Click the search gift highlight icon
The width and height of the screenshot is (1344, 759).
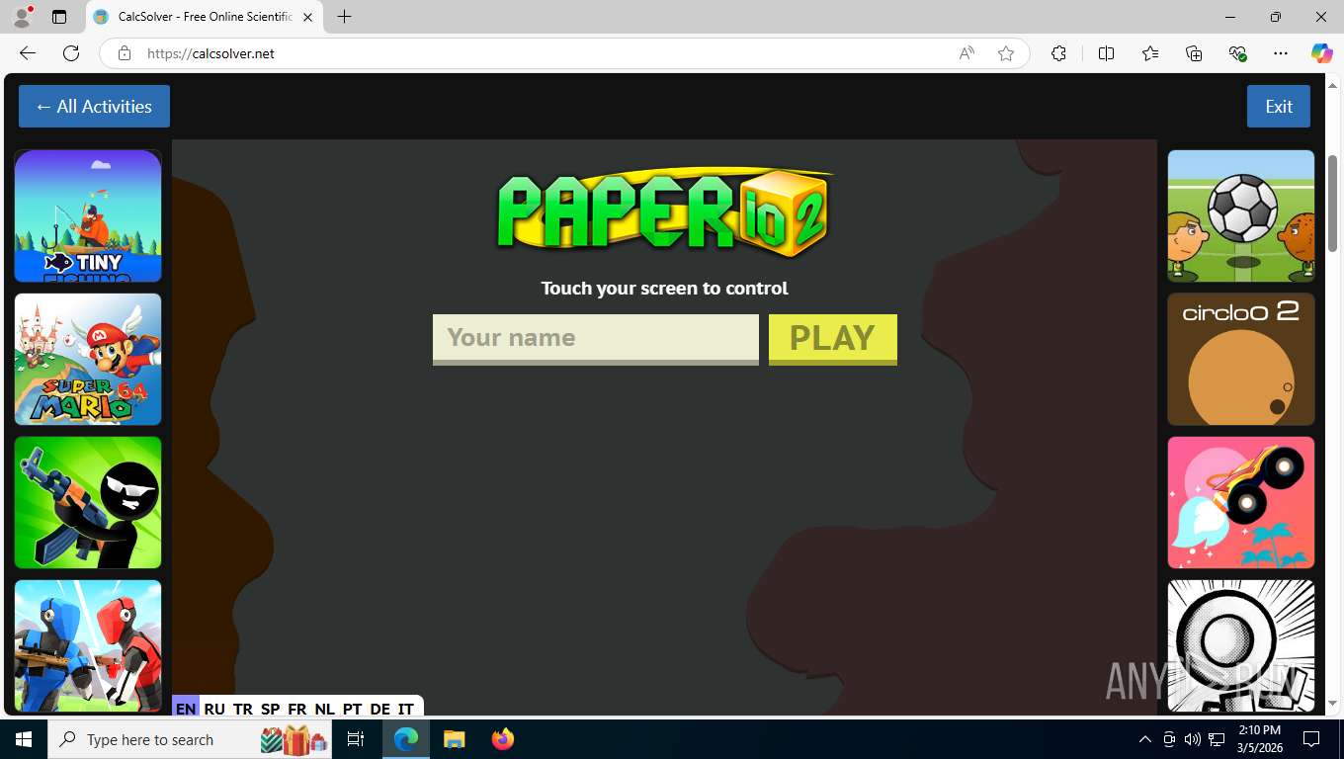coord(294,739)
